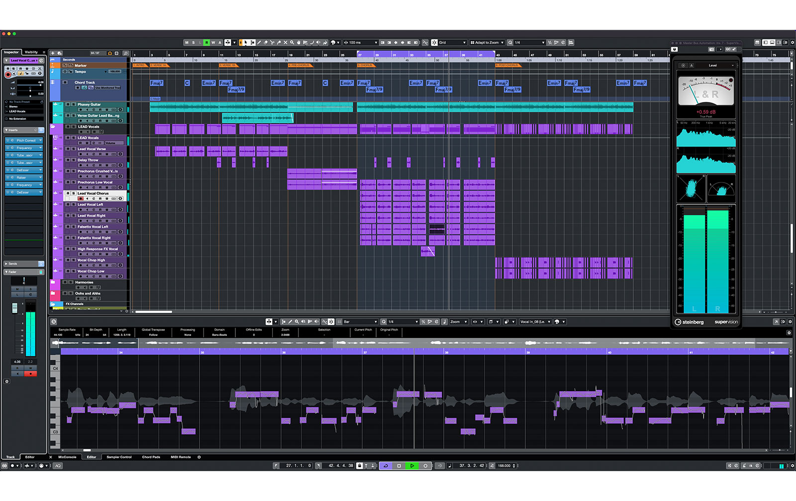Click the Add Track plus icon
The width and height of the screenshot is (796, 501).
pyautogui.click(x=53, y=53)
